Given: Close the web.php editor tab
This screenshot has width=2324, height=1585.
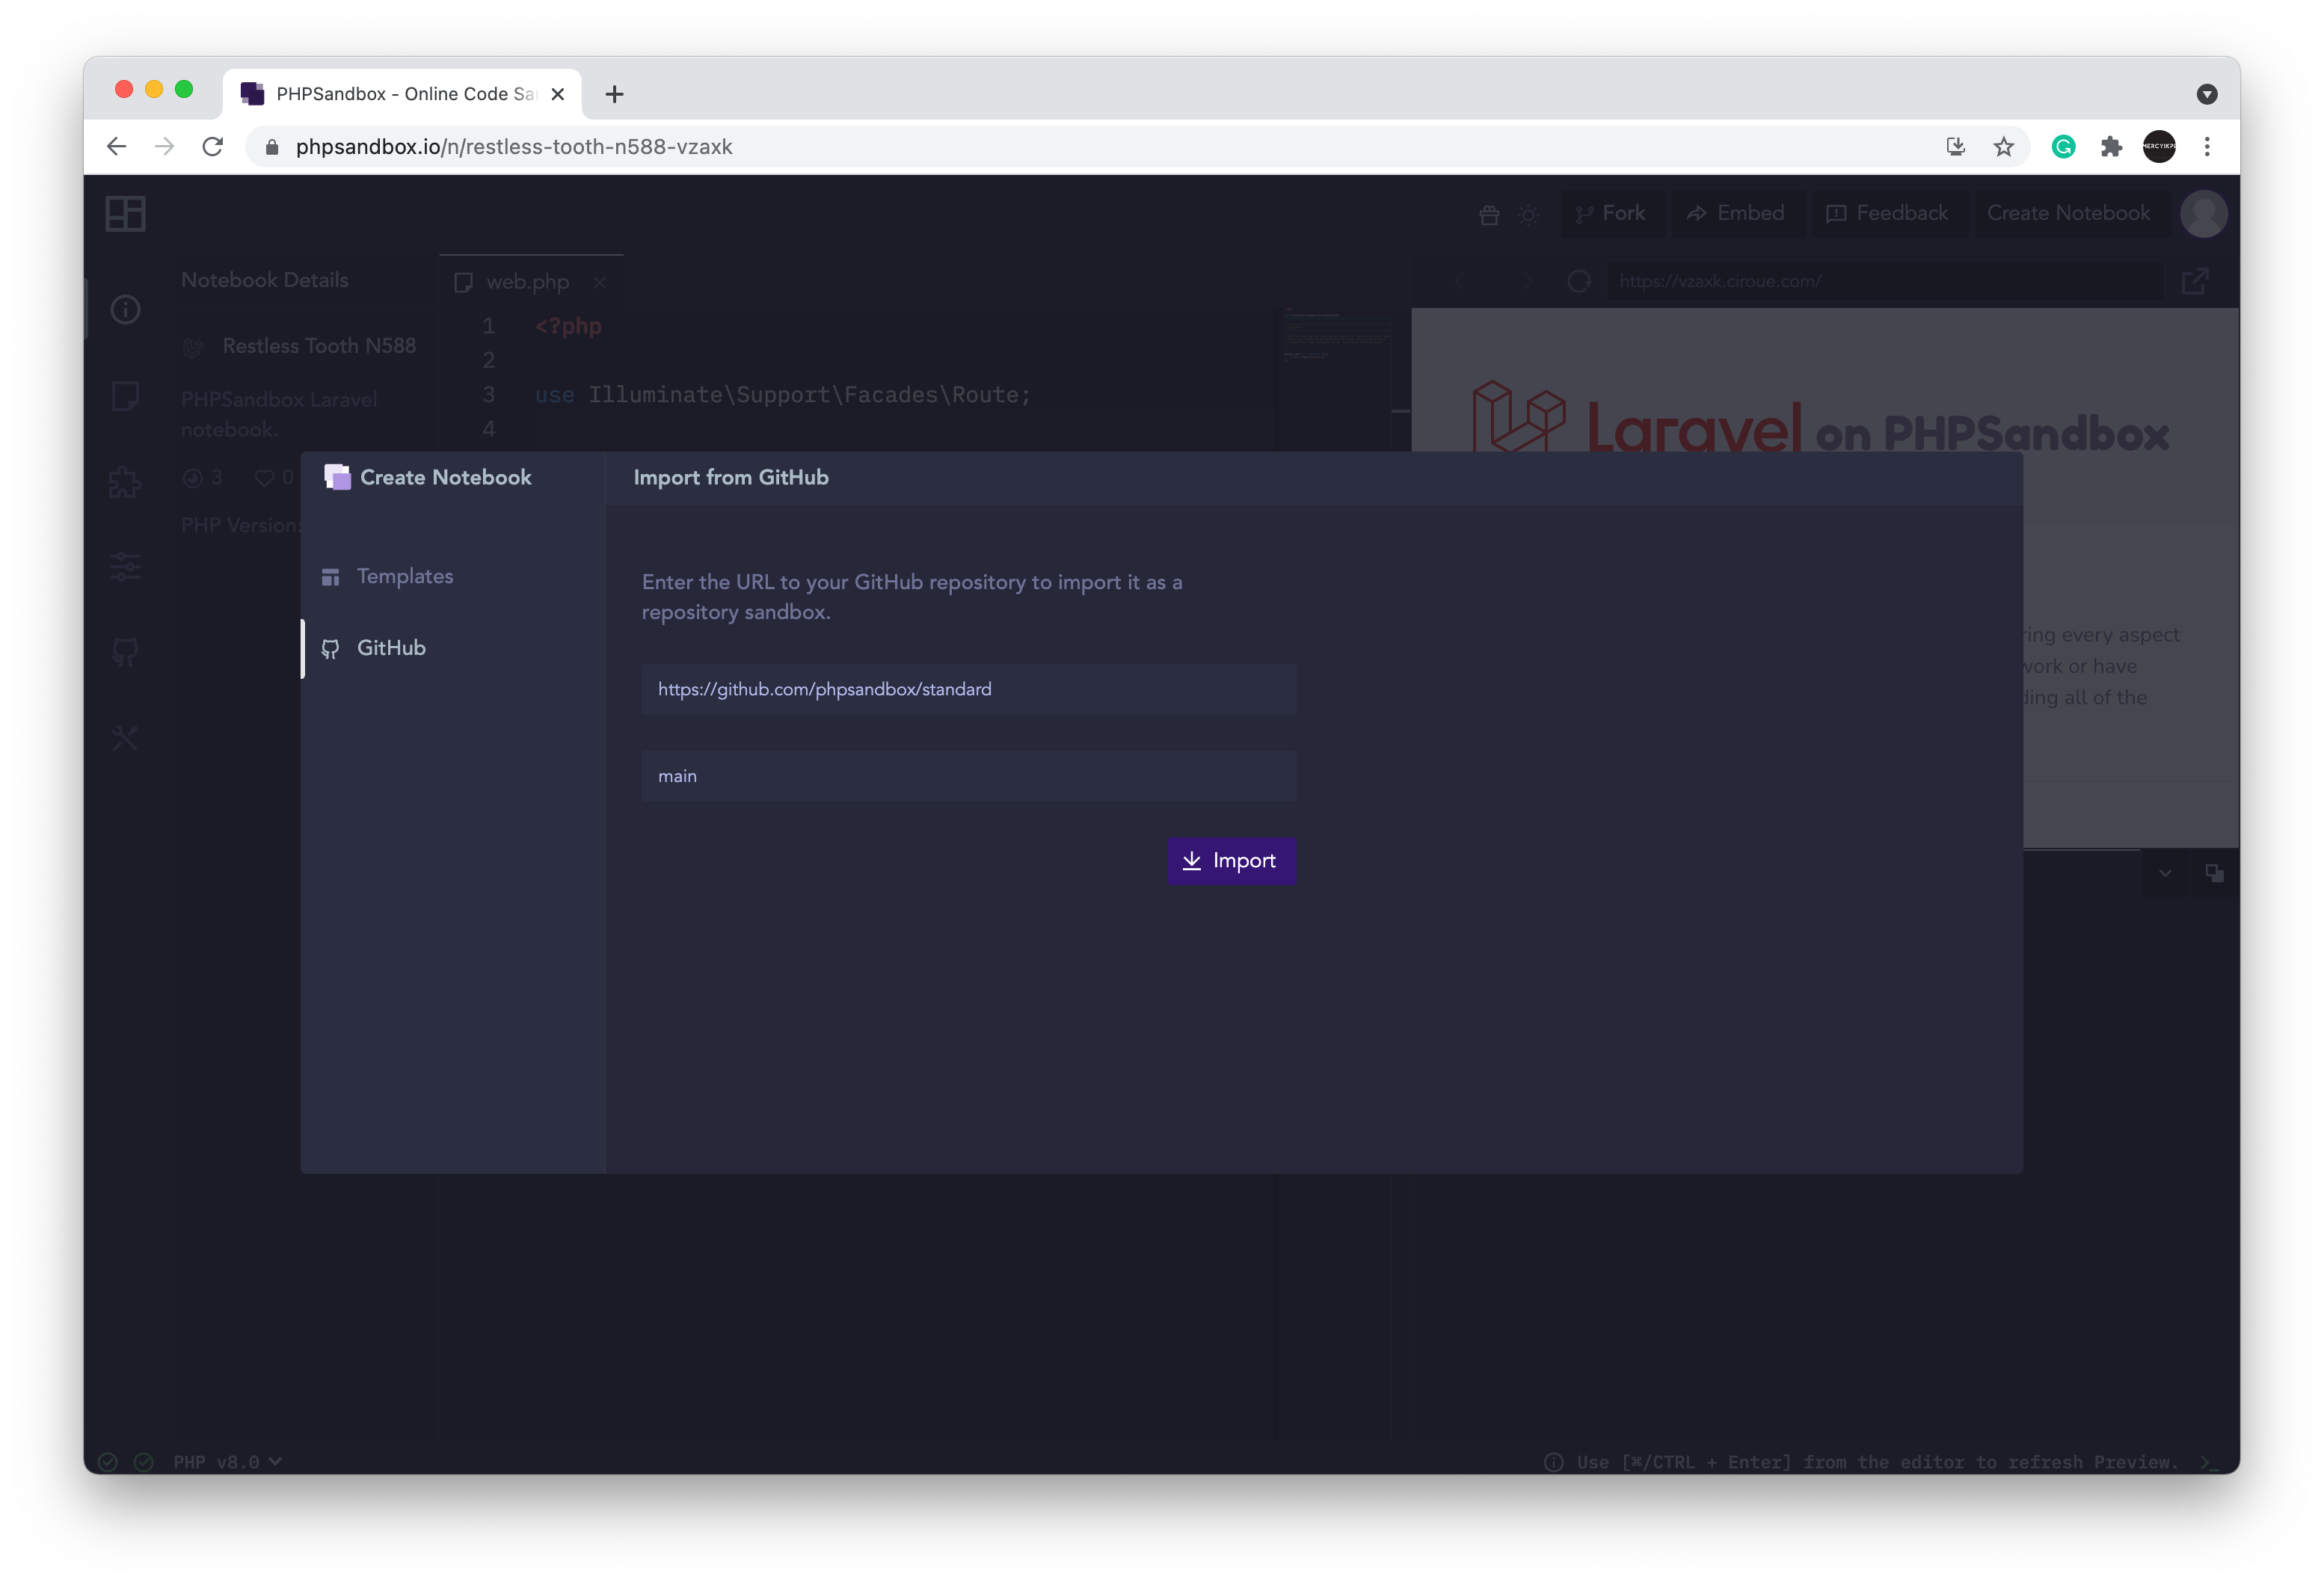Looking at the screenshot, I should point(599,283).
